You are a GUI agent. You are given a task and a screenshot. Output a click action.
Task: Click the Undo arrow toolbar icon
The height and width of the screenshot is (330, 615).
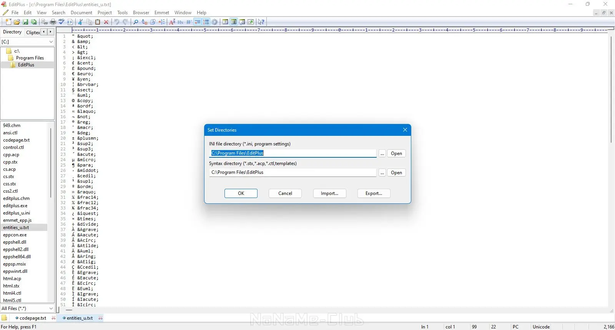tap(117, 22)
